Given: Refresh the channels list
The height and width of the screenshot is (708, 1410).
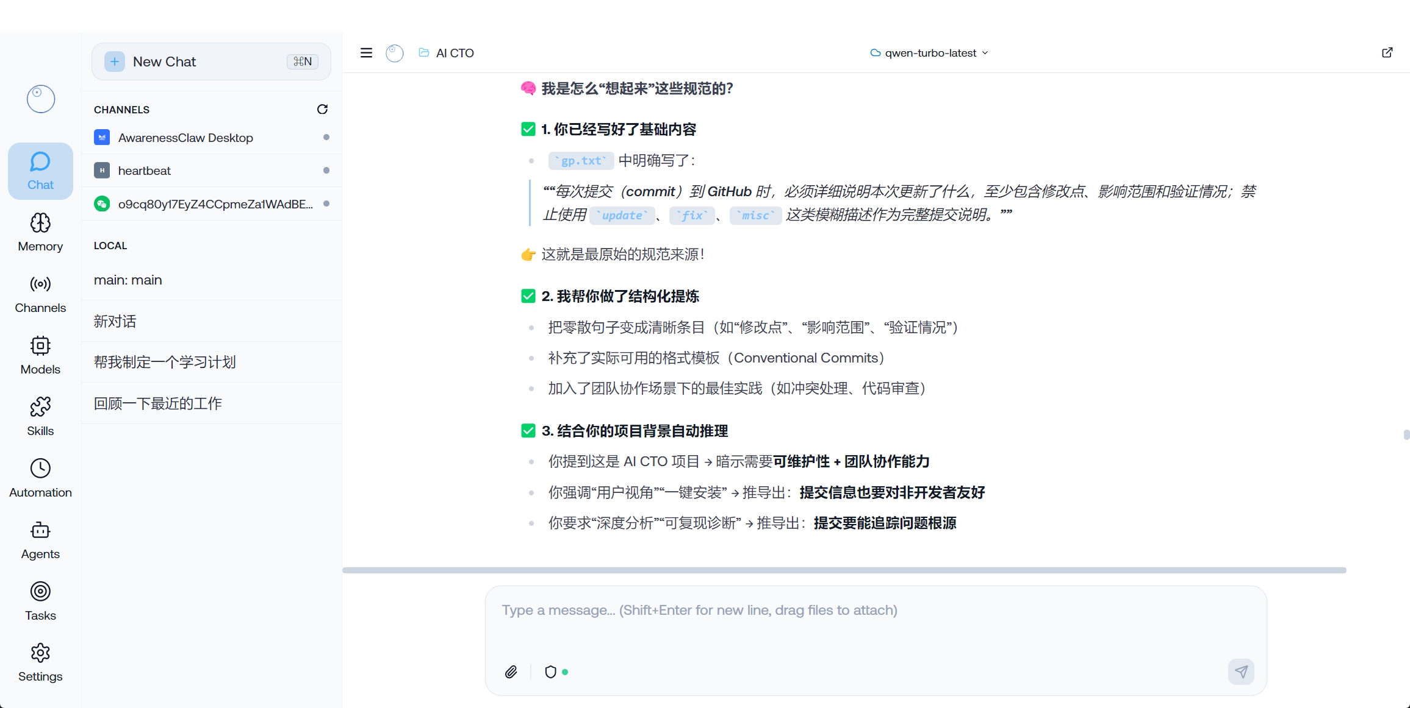Looking at the screenshot, I should 322,109.
